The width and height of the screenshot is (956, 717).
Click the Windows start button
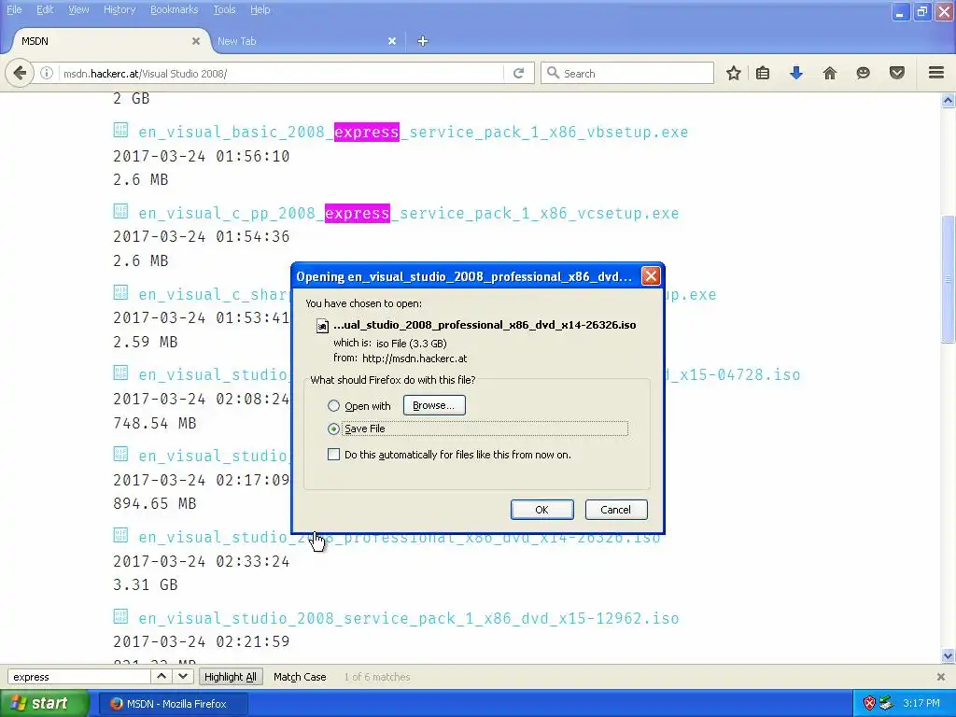click(45, 704)
